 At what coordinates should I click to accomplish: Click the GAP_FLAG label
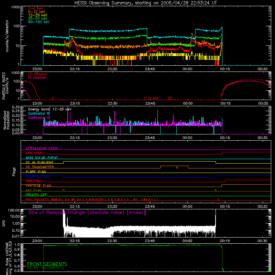point(34,153)
